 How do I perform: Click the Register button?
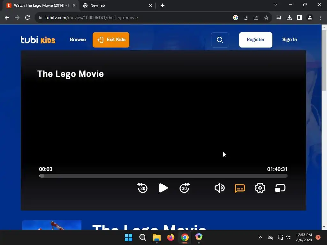click(x=256, y=40)
